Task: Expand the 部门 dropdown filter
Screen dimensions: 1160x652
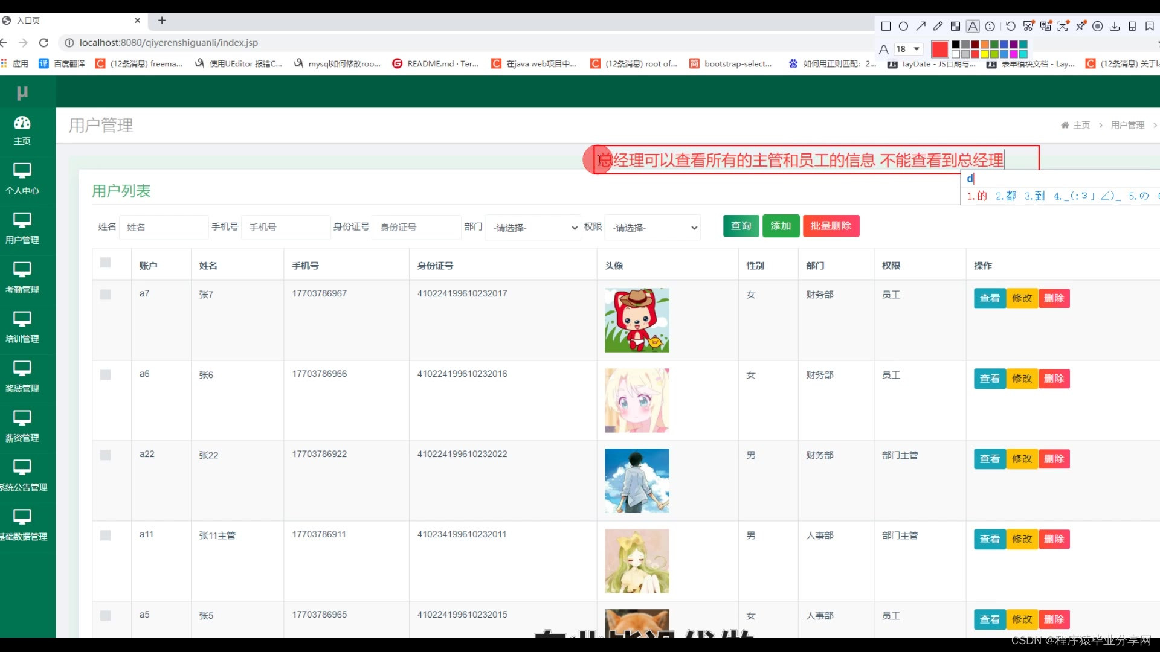Action: tap(534, 228)
